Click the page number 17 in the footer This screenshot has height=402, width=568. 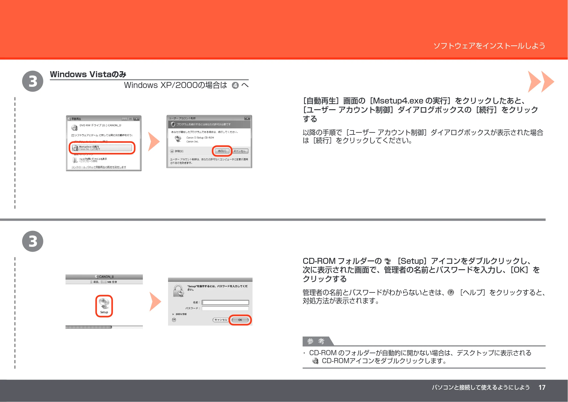(542, 388)
